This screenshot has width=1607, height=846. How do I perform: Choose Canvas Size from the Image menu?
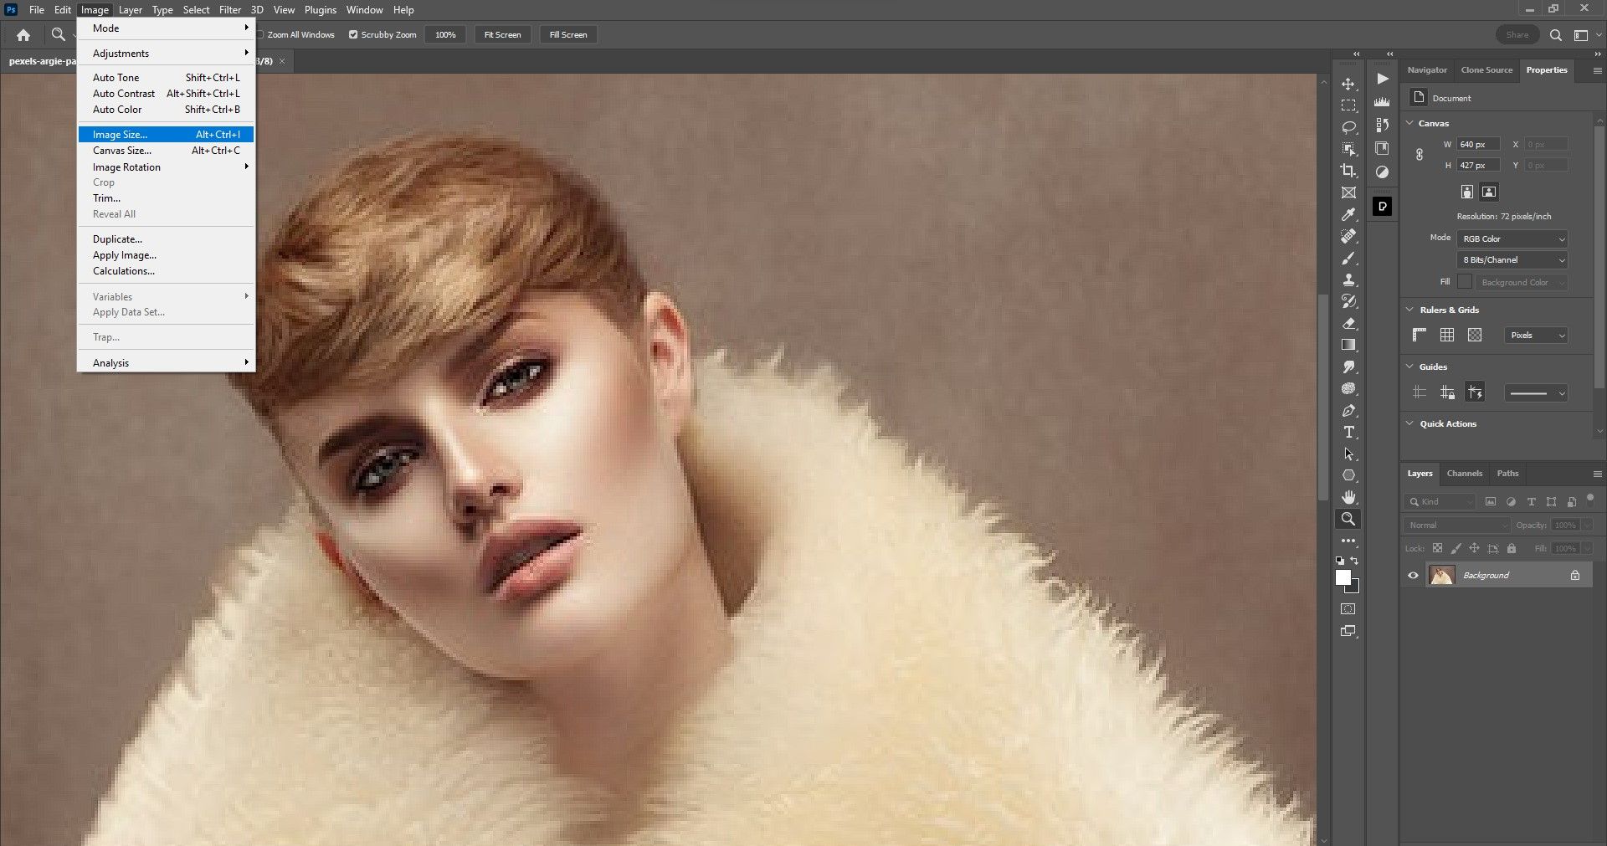(122, 151)
